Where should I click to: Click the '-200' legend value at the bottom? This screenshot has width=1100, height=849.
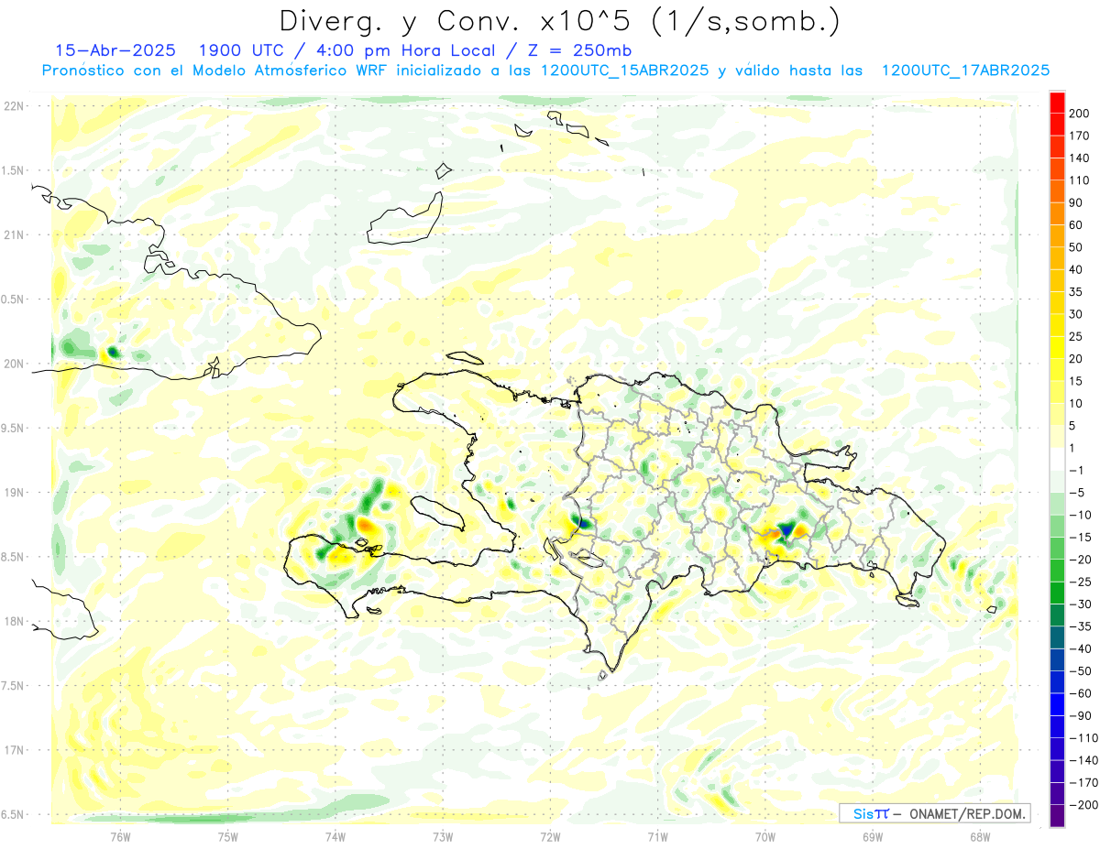1082,805
